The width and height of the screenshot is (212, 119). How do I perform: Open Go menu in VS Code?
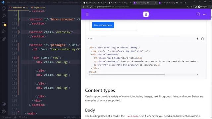point(37,2)
